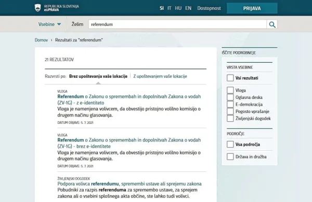Screen dimensions: 312x202
Task: Check the Vsi rezultati checkbox
Action: click(x=230, y=78)
